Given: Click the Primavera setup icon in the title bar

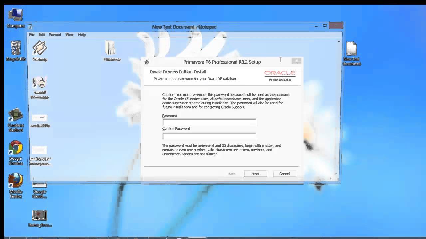Looking at the screenshot, I should [147, 62].
